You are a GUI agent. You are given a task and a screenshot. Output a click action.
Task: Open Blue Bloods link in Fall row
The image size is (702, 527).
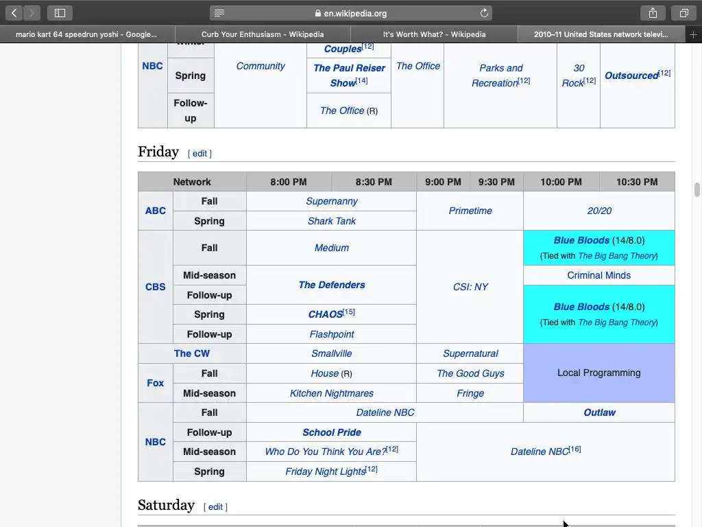click(x=581, y=240)
